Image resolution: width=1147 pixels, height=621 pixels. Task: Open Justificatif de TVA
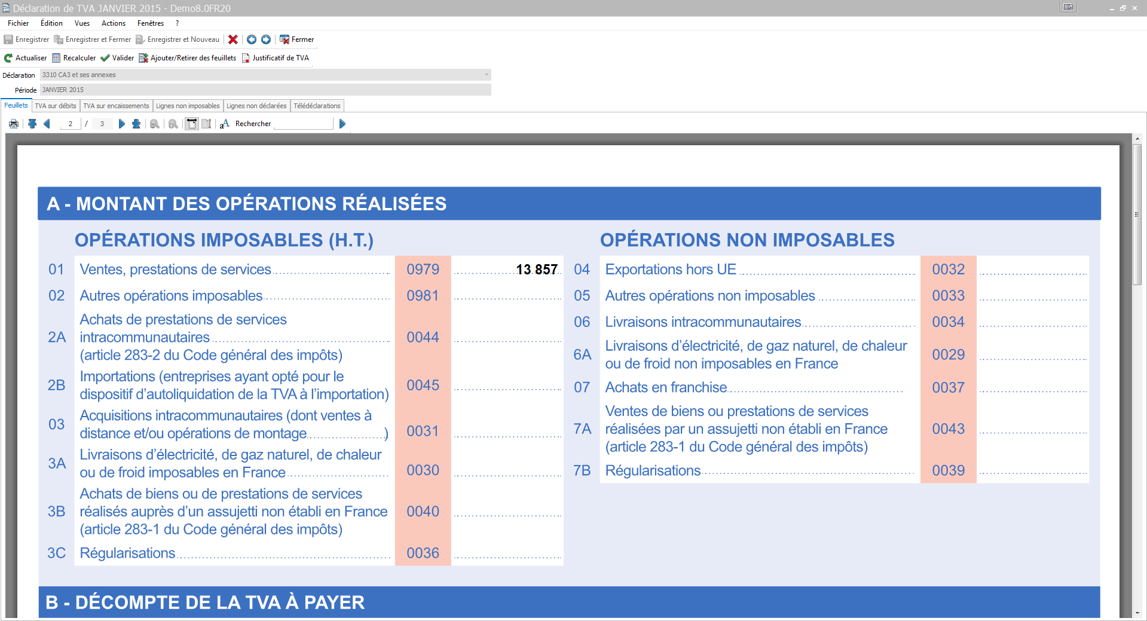pos(275,58)
